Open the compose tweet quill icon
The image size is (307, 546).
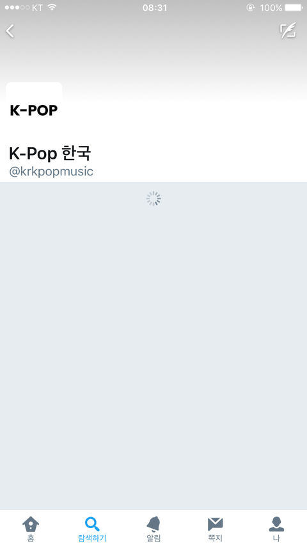[288, 31]
